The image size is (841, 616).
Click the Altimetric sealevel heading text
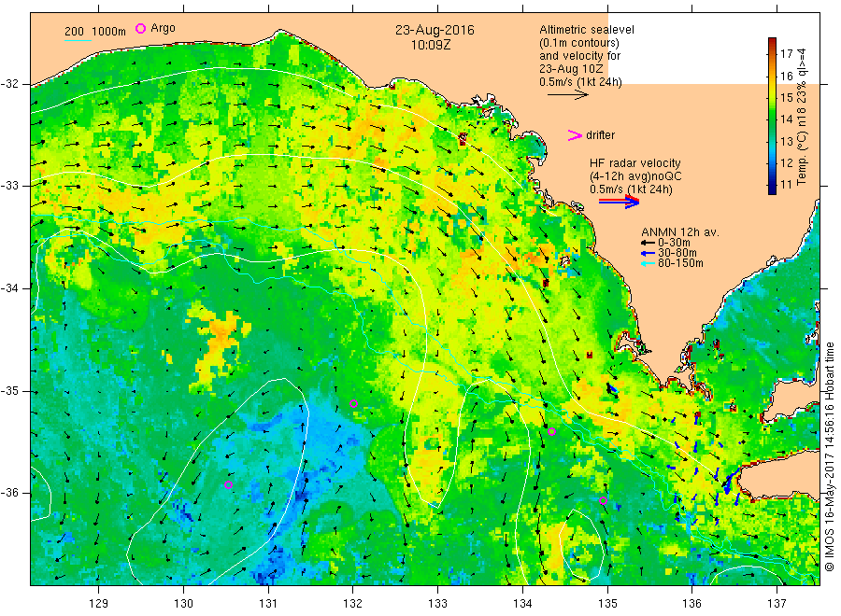587,30
